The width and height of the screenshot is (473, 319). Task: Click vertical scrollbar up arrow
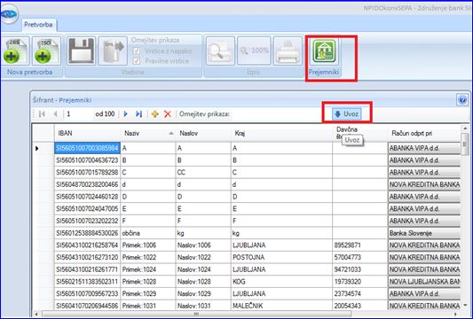pos(465,128)
